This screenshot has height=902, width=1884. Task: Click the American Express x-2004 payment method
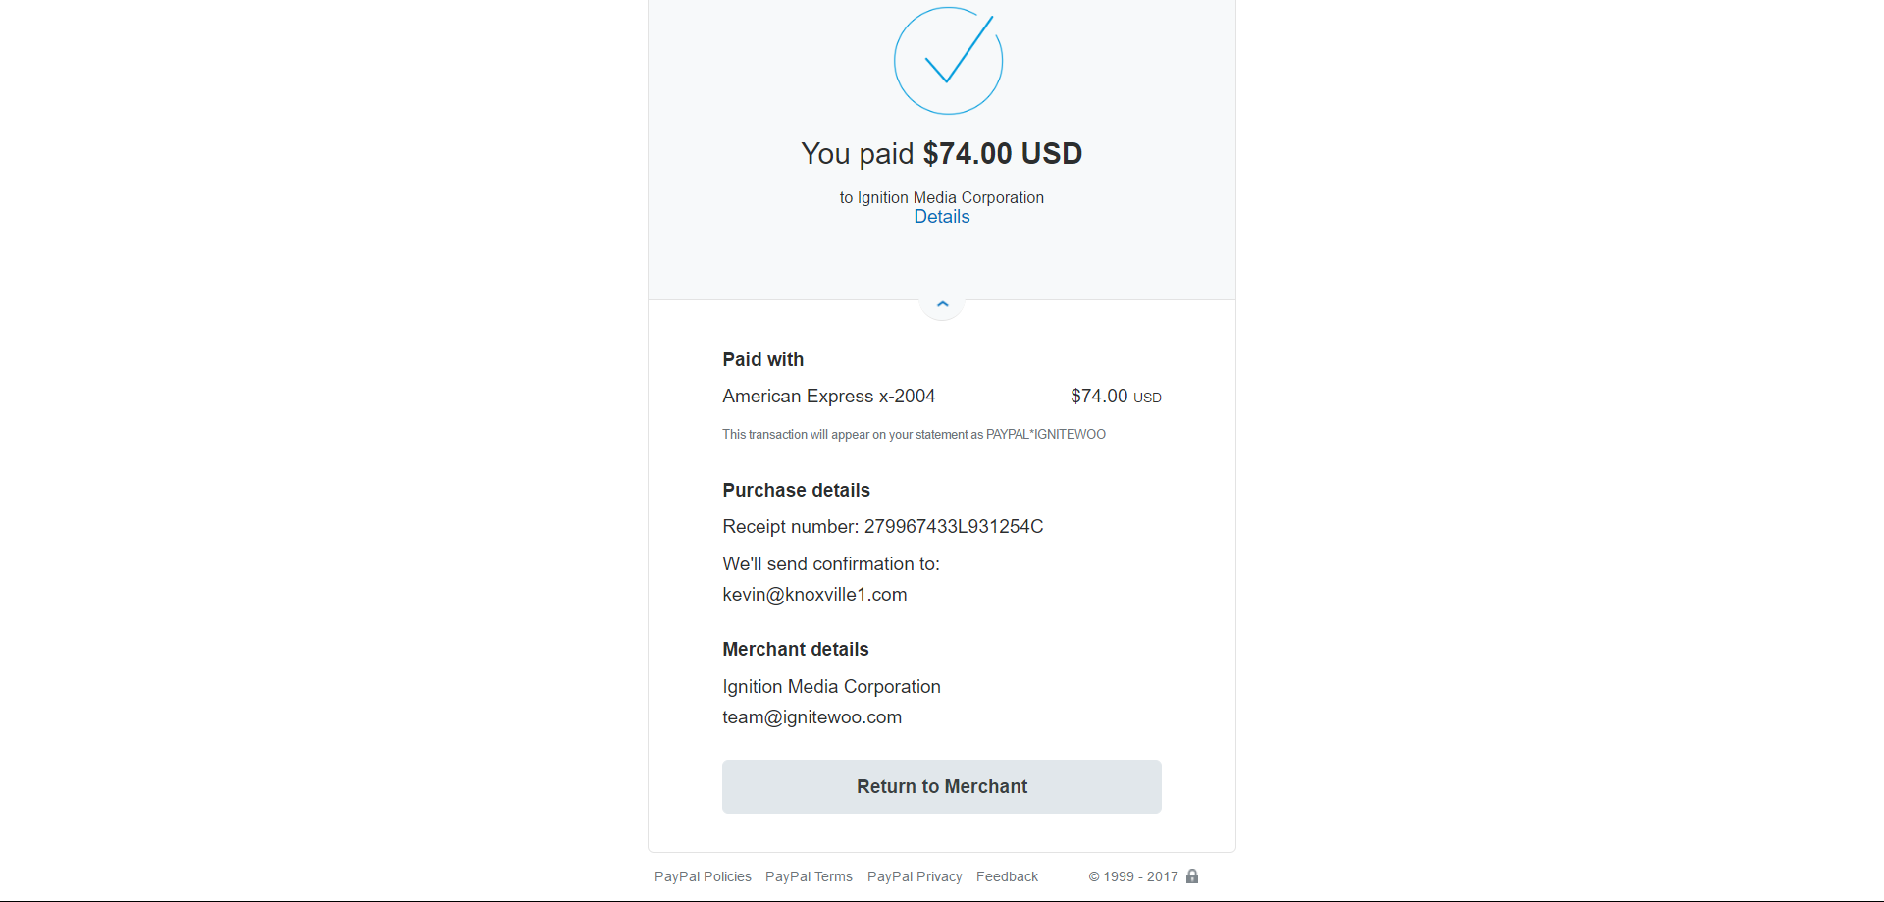(828, 397)
